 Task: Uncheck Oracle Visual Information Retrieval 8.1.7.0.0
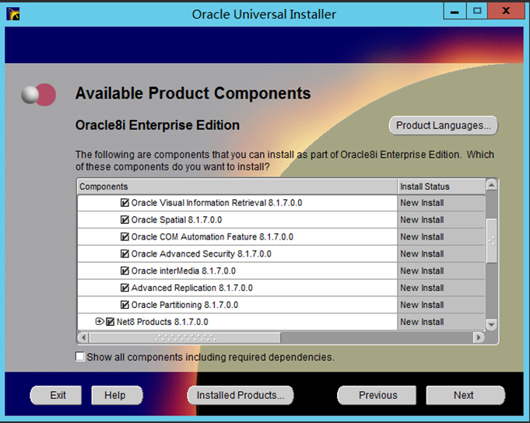tap(125, 202)
